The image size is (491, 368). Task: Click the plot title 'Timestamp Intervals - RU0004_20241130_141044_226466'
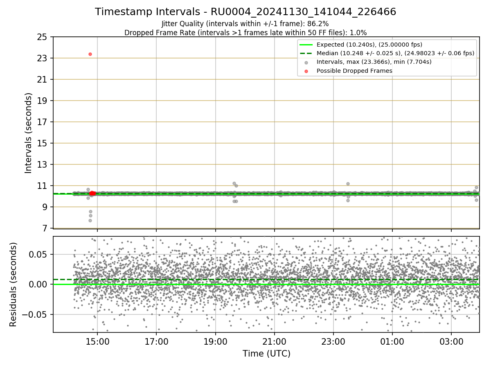click(x=245, y=12)
